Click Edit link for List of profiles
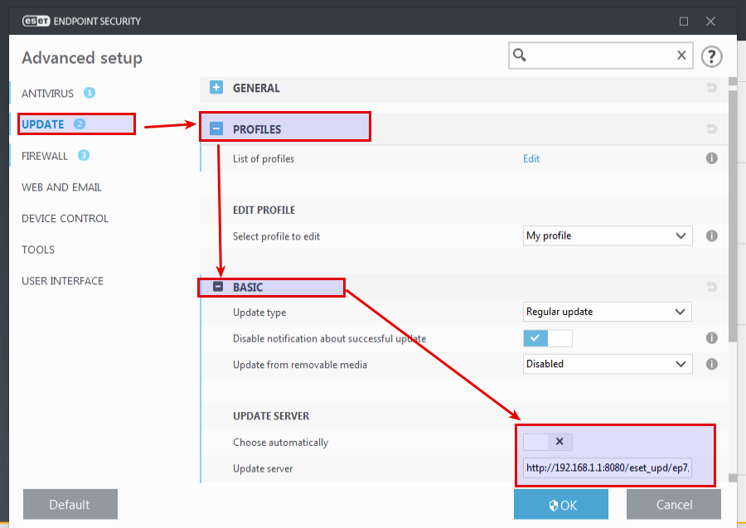This screenshot has width=746, height=528. 531,159
